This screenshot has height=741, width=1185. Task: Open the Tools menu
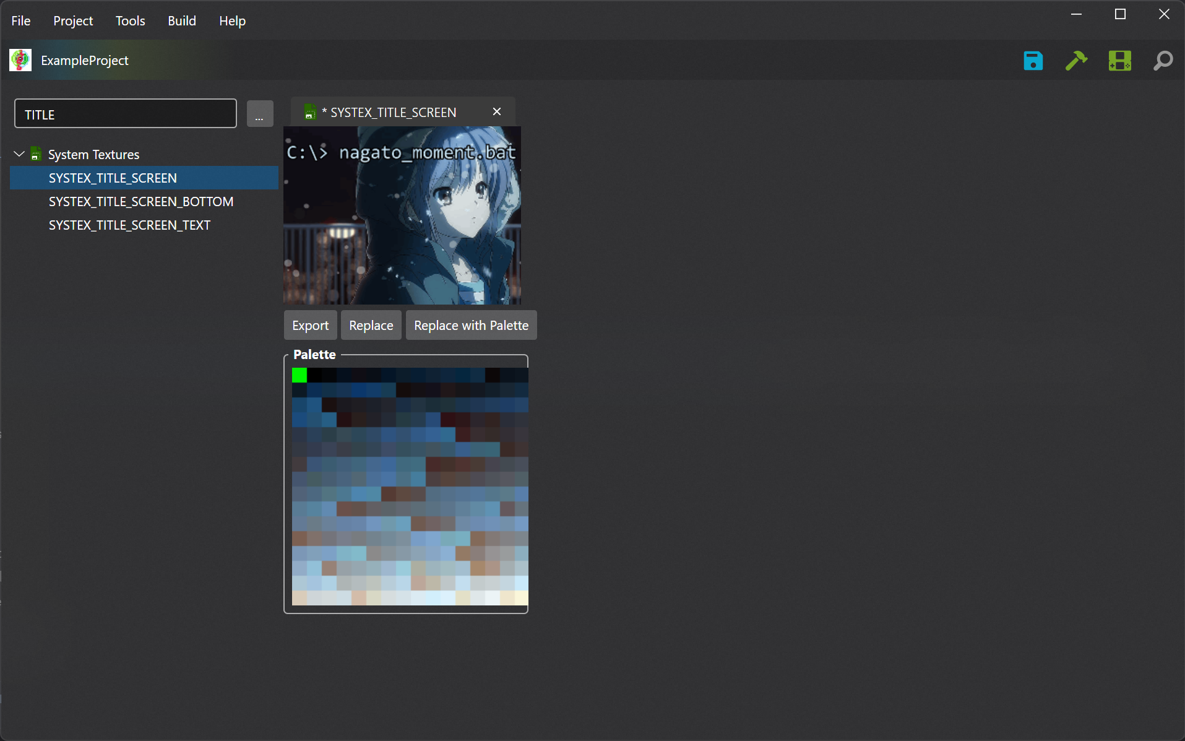point(131,20)
